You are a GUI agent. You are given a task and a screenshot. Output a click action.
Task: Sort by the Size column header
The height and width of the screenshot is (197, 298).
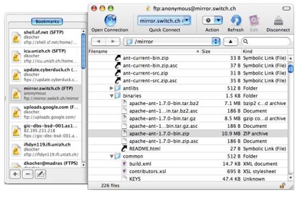tap(221, 51)
